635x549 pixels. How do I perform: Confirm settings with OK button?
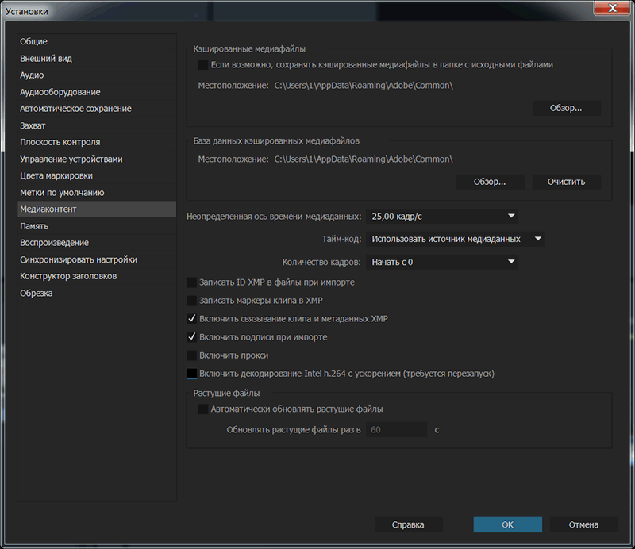click(x=508, y=524)
